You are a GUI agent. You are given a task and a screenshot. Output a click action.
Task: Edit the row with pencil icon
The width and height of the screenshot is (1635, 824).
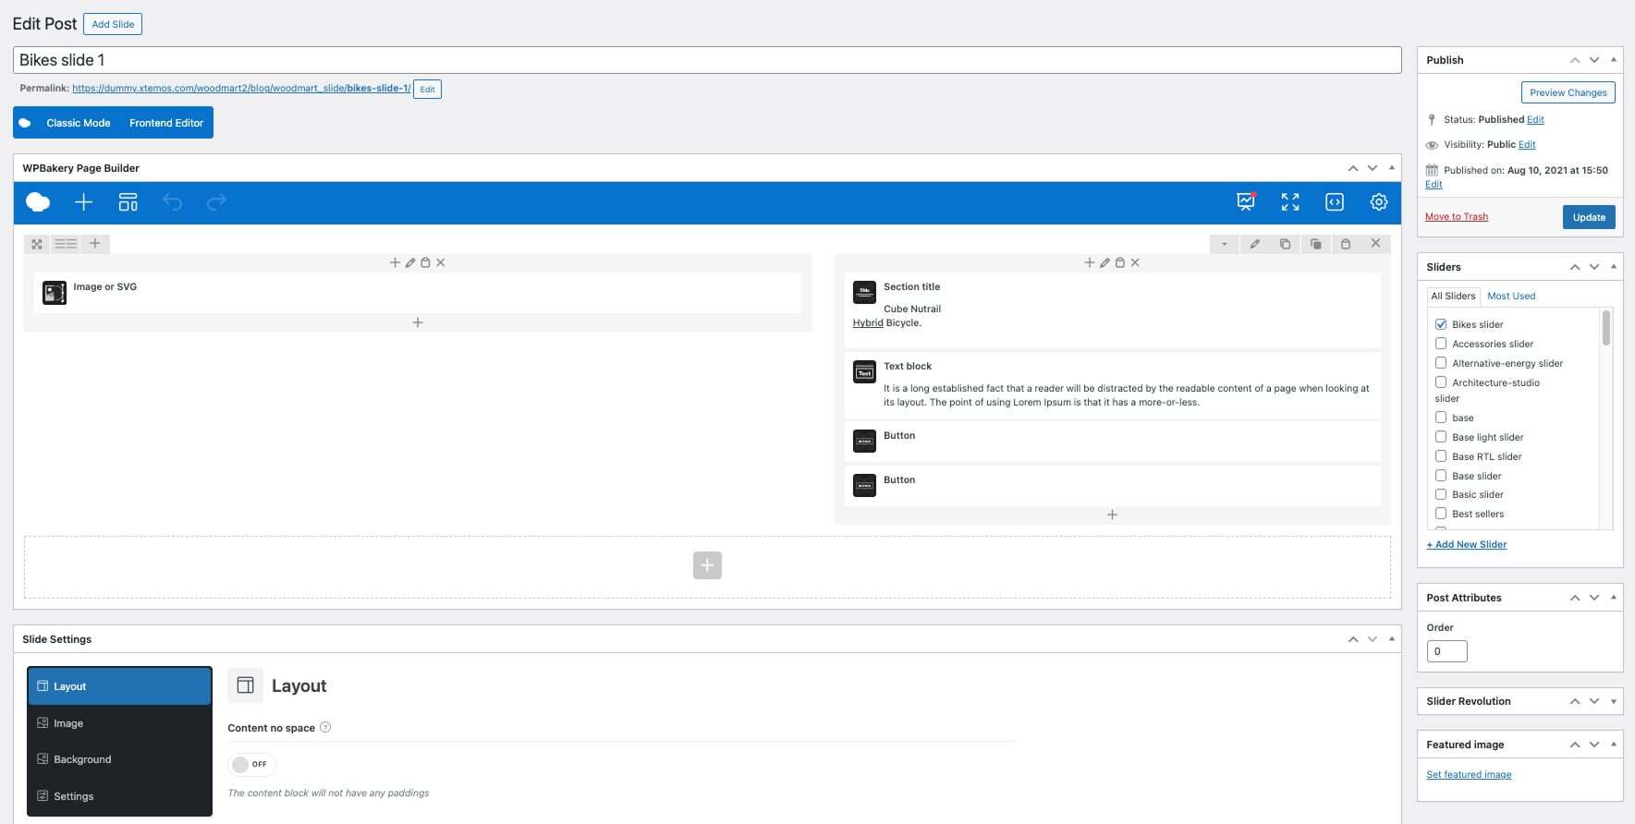click(1254, 244)
